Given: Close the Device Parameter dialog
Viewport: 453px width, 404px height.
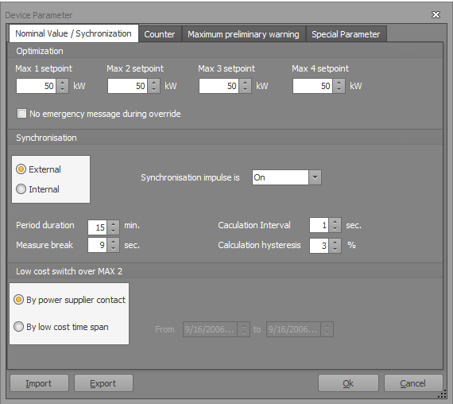Looking at the screenshot, I should point(436,14).
